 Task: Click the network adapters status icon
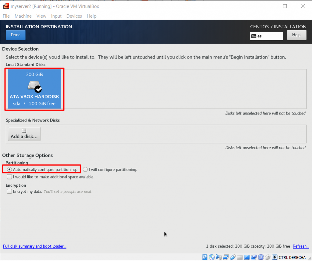coord(226,257)
